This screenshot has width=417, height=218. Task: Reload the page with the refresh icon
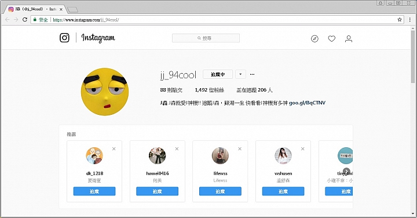pyautogui.click(x=25, y=20)
